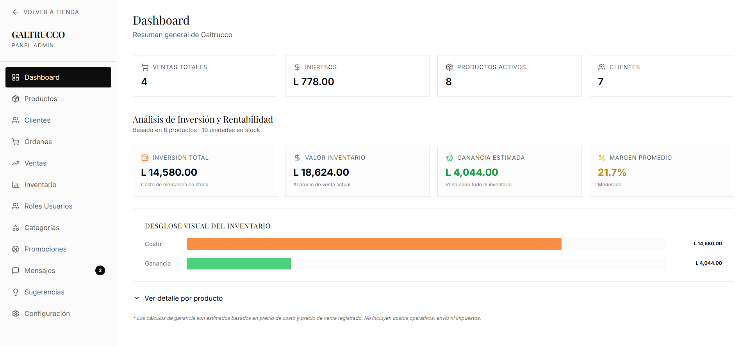
Task: Click the Configuración gear icon
Action: click(16, 314)
